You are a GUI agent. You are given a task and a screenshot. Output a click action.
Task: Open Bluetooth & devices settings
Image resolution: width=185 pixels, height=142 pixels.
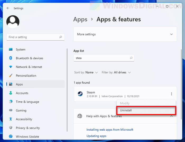tap(30, 58)
